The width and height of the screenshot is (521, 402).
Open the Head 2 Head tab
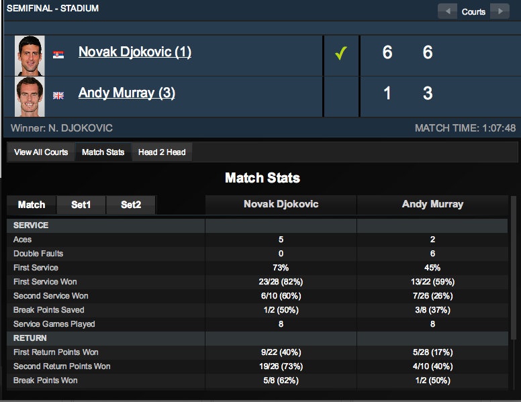click(162, 152)
